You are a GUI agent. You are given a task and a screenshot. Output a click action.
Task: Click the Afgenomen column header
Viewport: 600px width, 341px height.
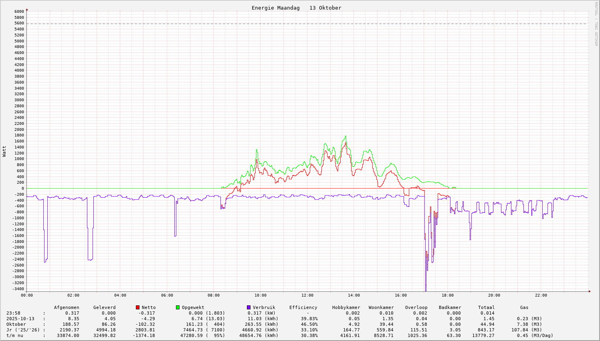click(x=67, y=307)
